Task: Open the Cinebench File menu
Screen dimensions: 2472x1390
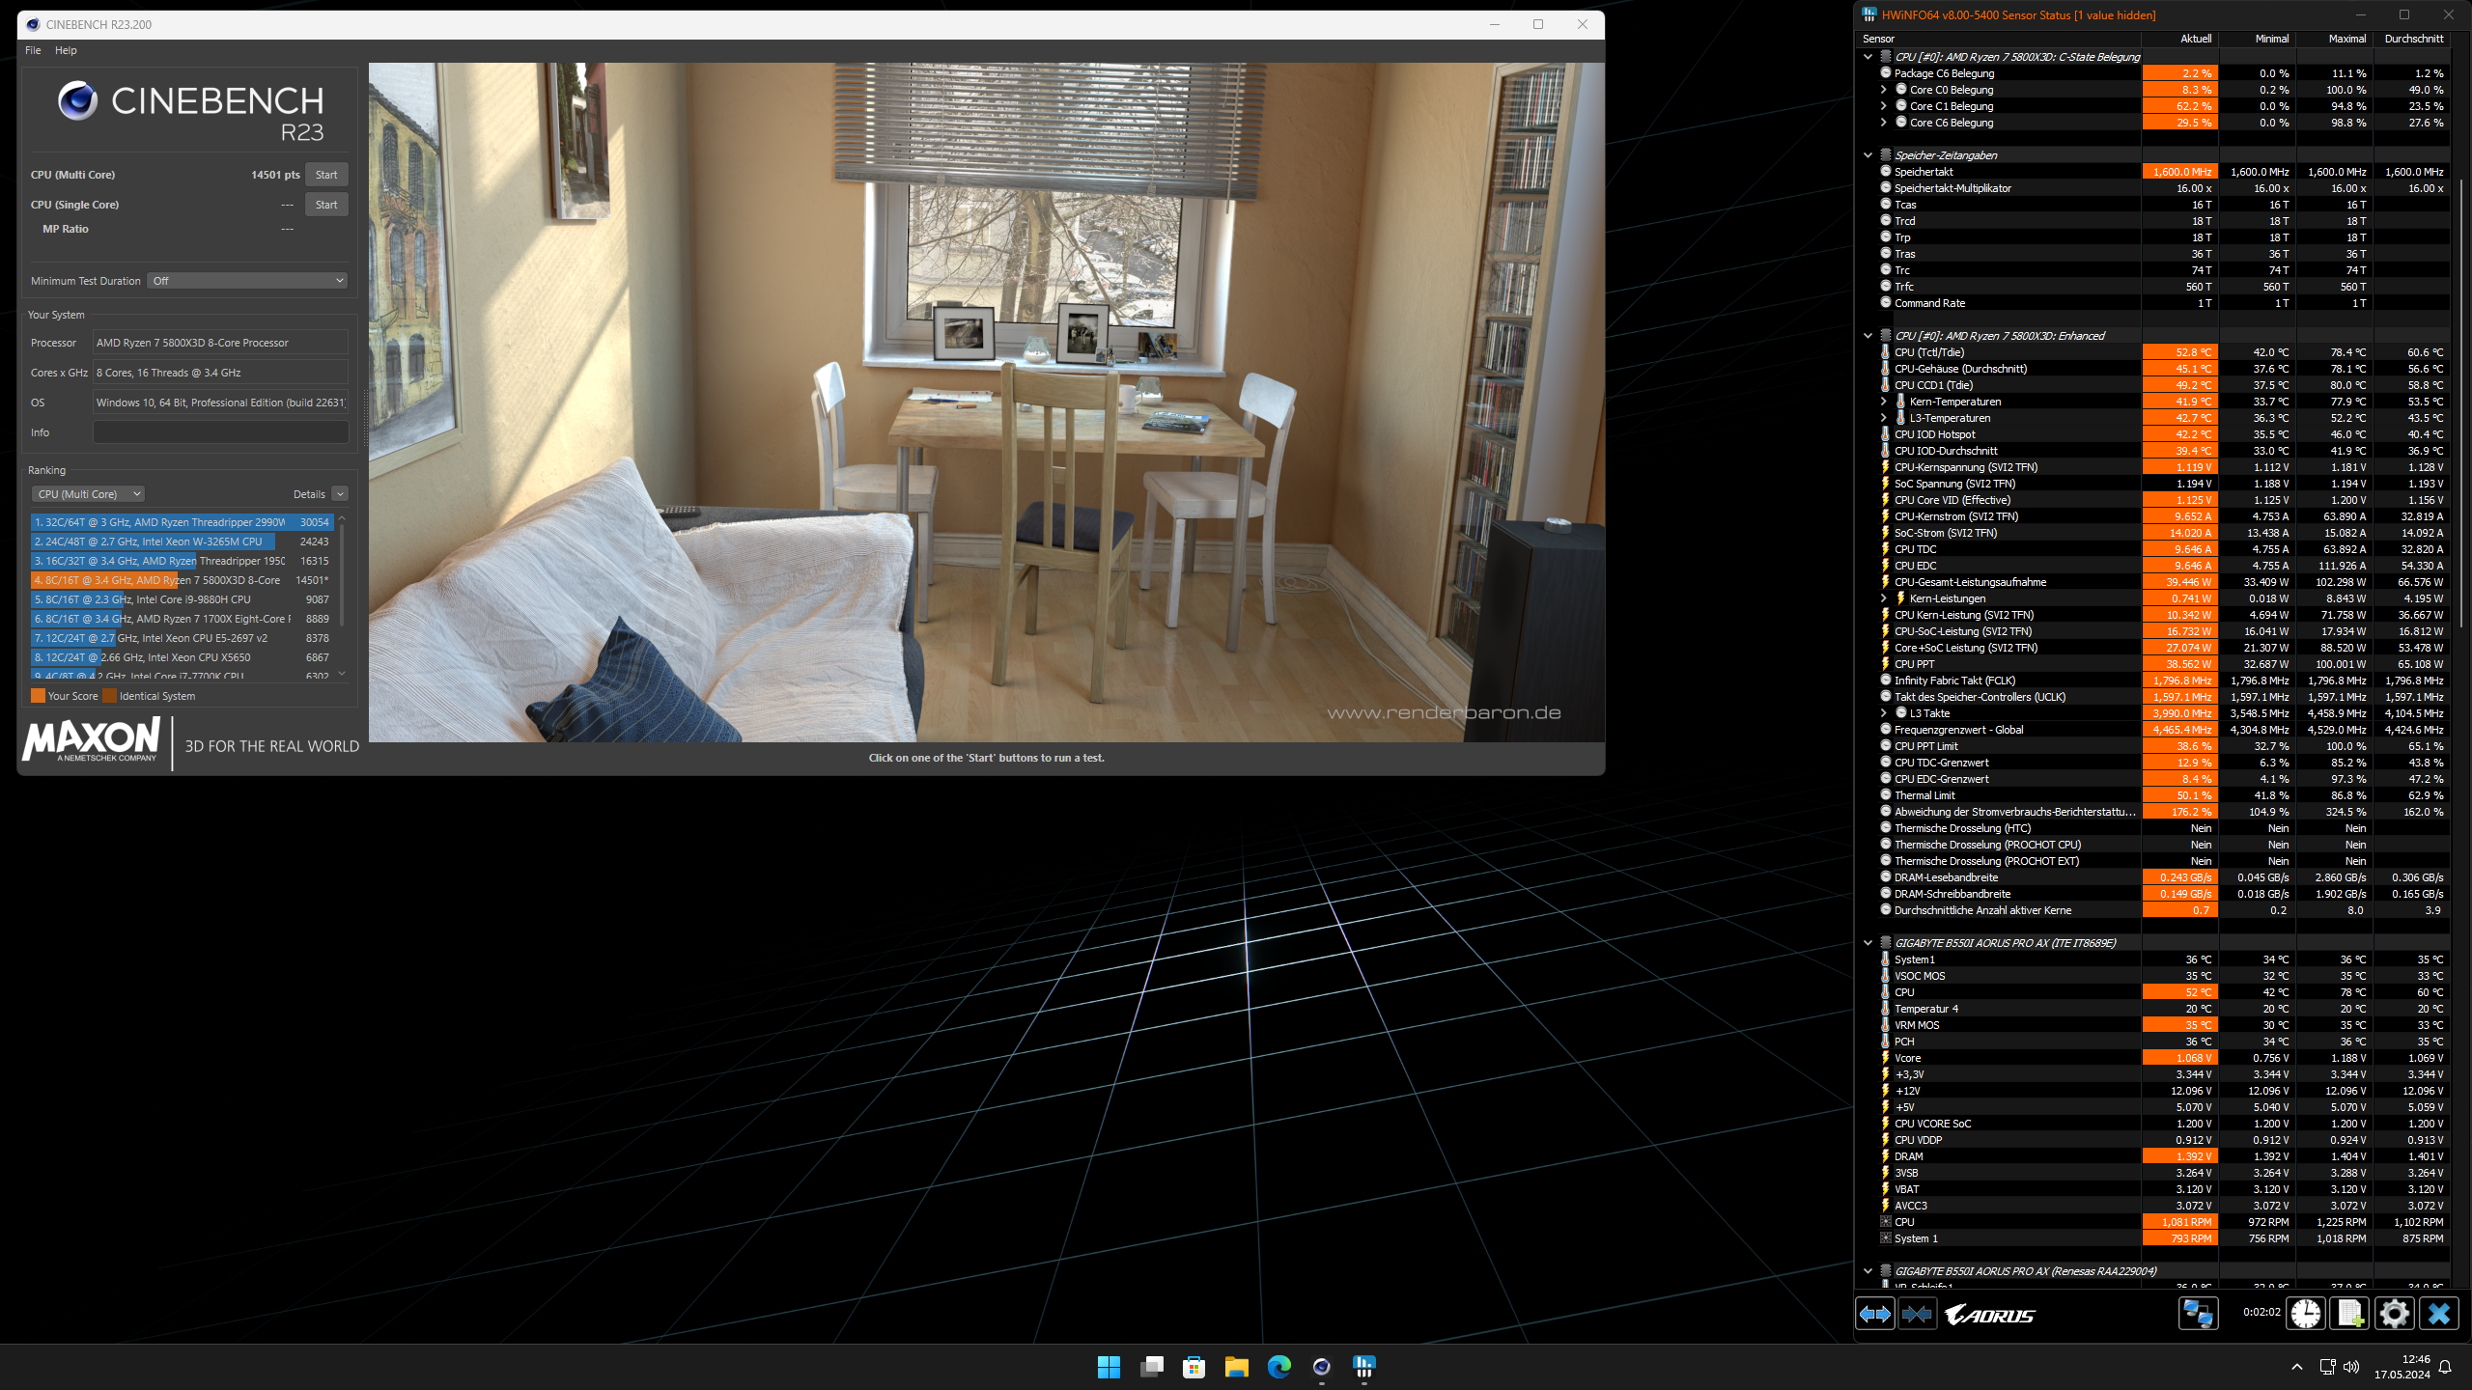Action: pyautogui.click(x=33, y=50)
